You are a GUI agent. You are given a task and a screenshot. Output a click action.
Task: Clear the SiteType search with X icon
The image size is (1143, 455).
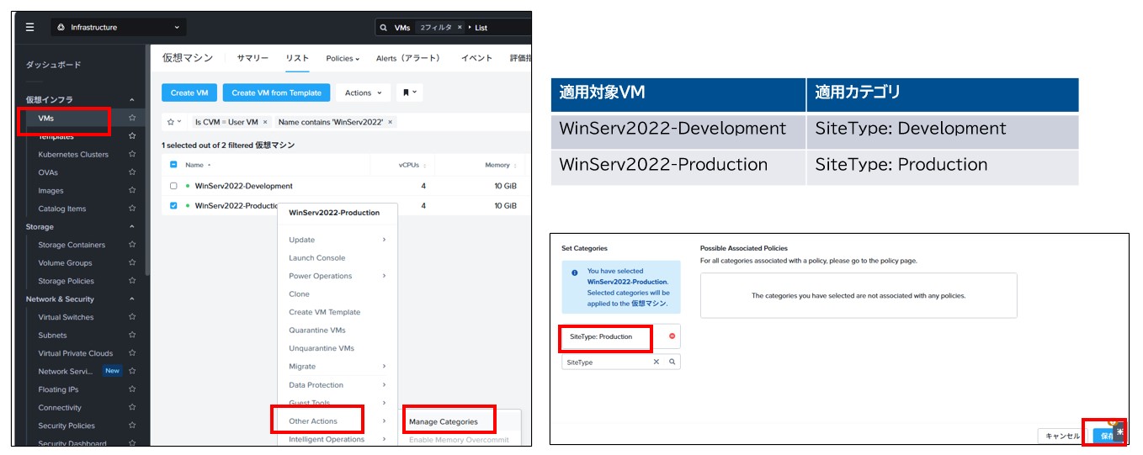(x=657, y=362)
